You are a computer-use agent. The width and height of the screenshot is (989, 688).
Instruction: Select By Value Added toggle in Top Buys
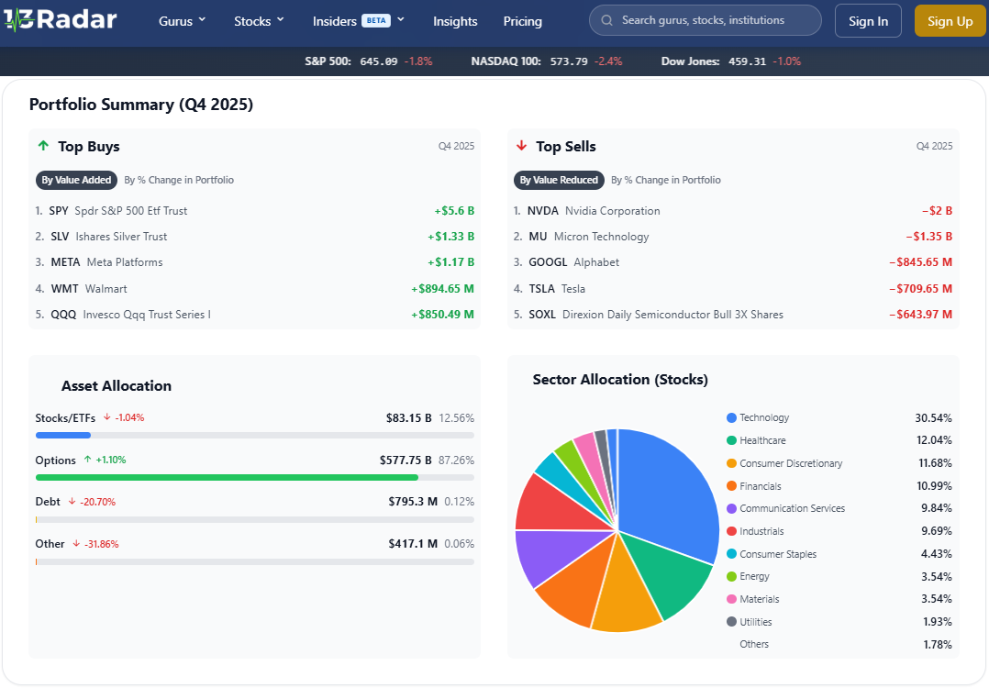coord(76,180)
